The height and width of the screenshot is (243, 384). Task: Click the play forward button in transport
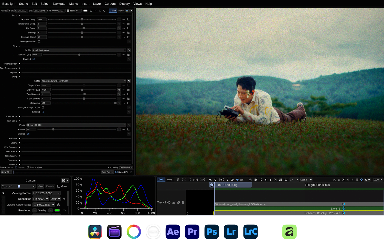pos(271,180)
